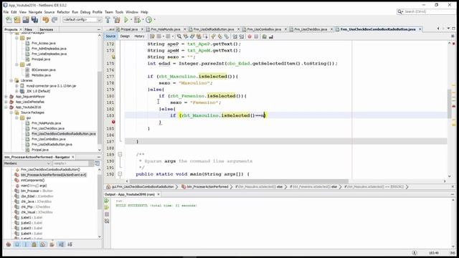Toggle Show Inner Classes filter in Navigator
This screenshot has height=258, width=459.
pos(43,244)
